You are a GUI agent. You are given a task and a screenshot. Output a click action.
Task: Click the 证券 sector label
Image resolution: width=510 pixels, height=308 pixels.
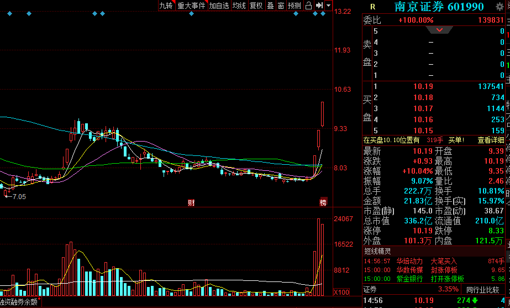click(x=370, y=289)
